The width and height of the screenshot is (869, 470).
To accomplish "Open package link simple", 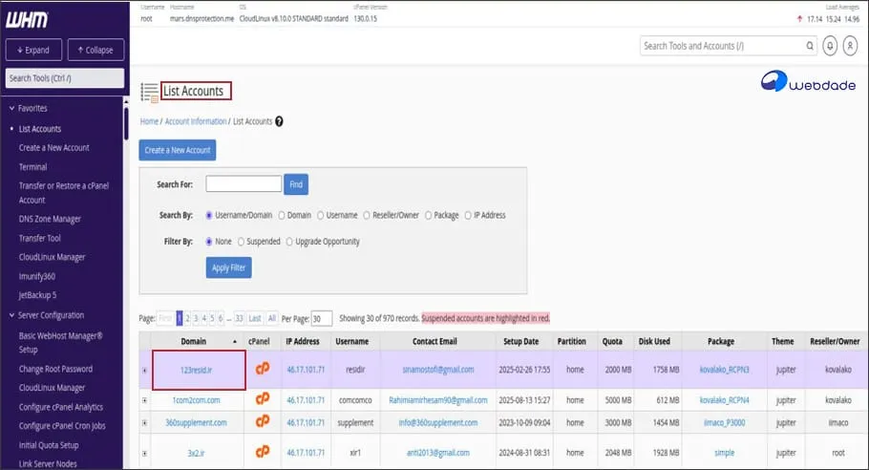I will pos(725,453).
